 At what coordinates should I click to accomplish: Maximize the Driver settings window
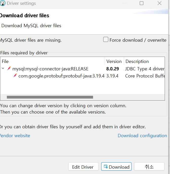[141, 3]
